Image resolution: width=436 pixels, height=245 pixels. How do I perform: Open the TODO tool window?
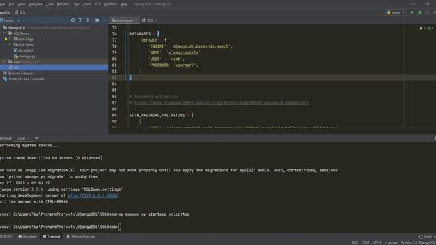tap(6, 237)
